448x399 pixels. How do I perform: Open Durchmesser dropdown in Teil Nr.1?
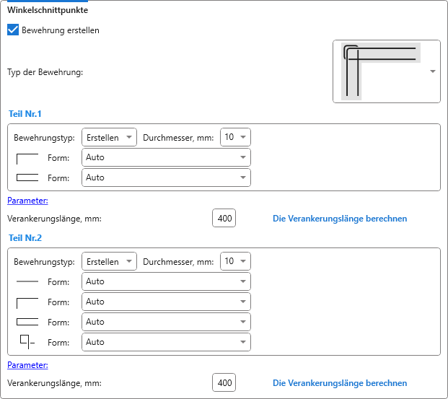[235, 137]
